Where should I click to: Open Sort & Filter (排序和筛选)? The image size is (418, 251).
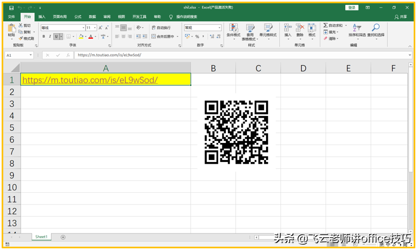click(357, 31)
